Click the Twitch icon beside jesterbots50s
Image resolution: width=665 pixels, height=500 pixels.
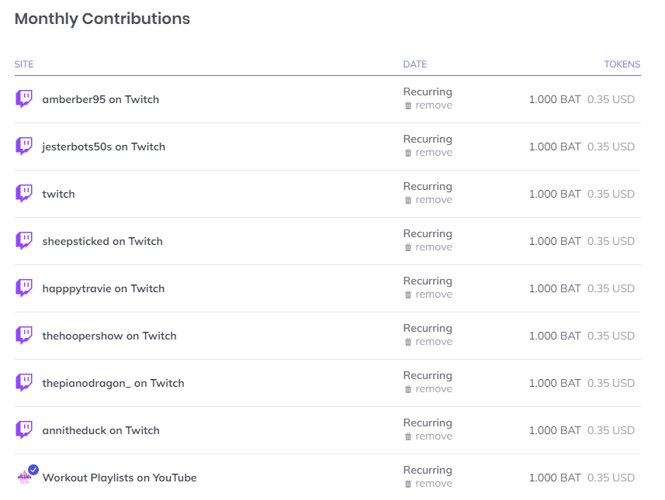click(x=24, y=147)
